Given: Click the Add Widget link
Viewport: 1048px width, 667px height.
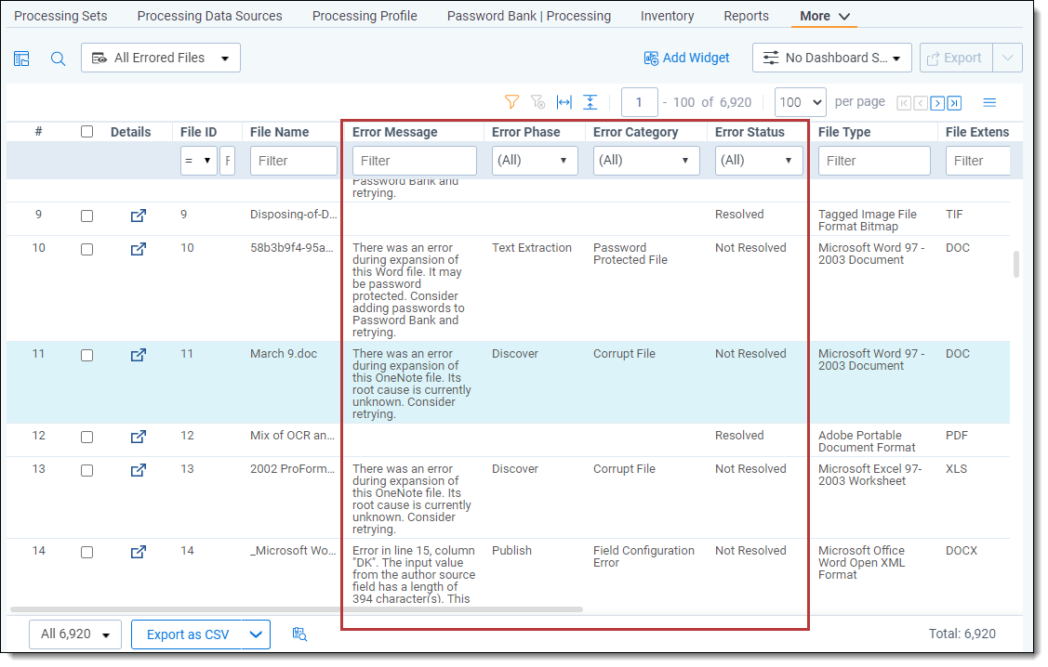Looking at the screenshot, I should [686, 58].
